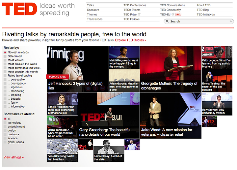The height and width of the screenshot is (170, 237).
Task: Follow the Explore TED Quotes link
Action: pos(130,40)
